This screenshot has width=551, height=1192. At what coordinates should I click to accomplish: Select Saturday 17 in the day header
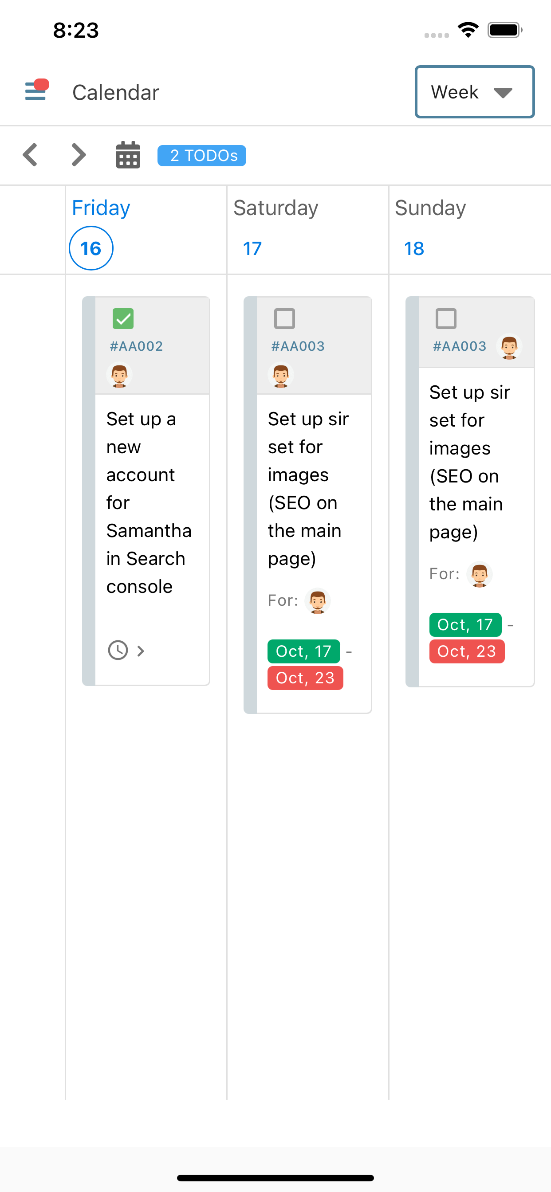(252, 248)
